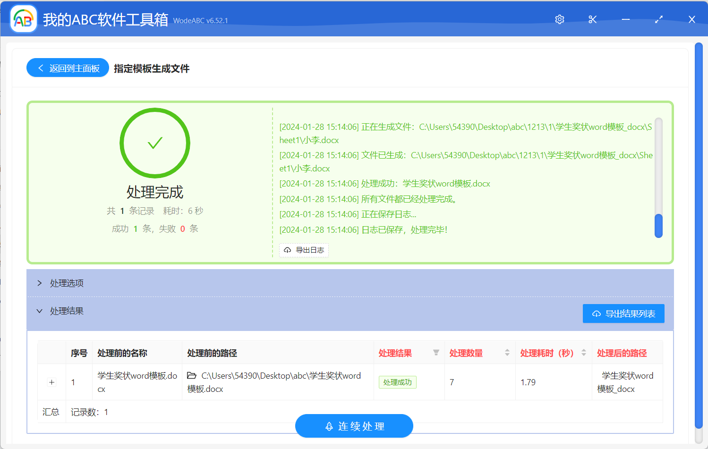Click the maximize window icon
This screenshot has width=708, height=449.
pos(658,19)
